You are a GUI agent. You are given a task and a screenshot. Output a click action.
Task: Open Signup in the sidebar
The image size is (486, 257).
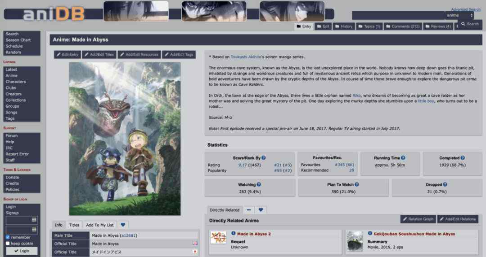click(x=12, y=213)
